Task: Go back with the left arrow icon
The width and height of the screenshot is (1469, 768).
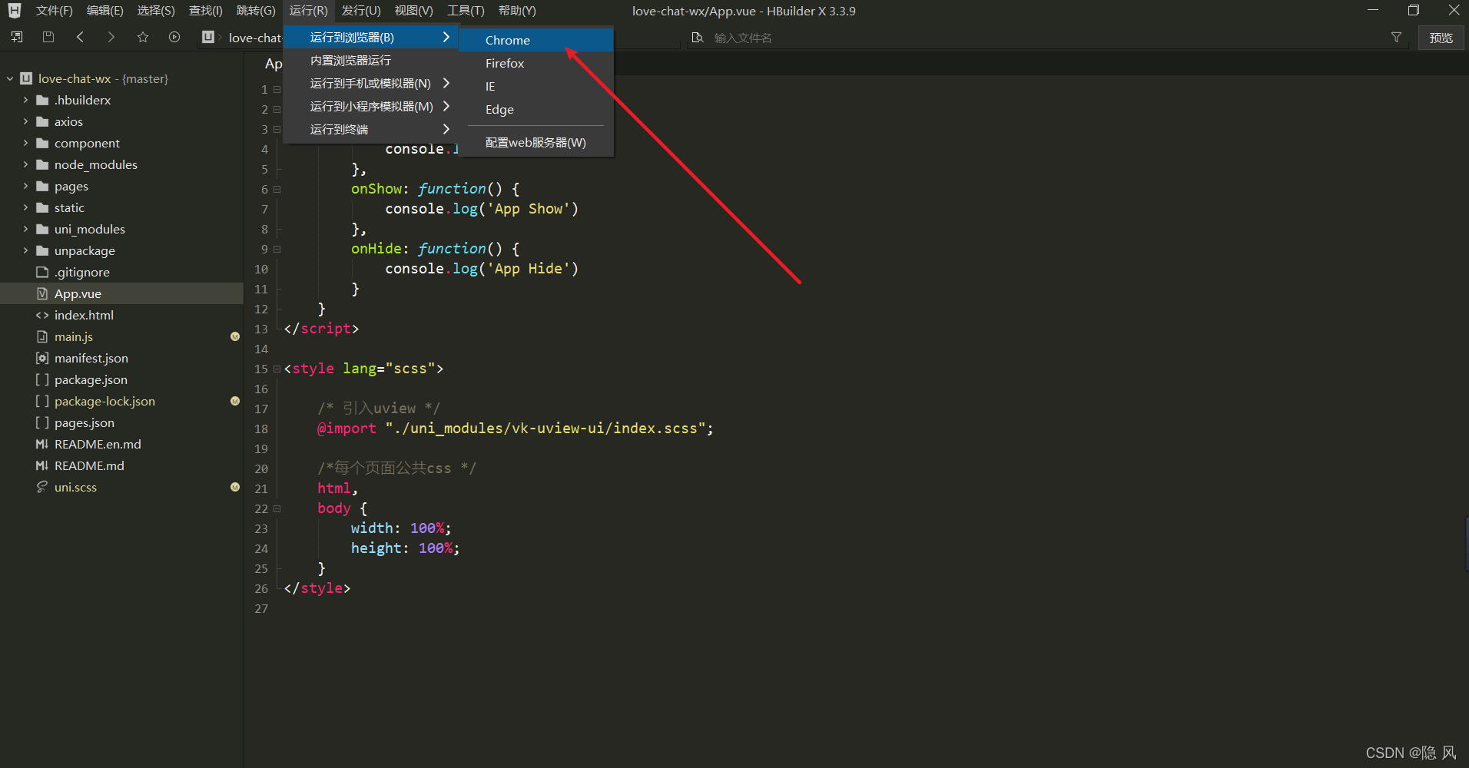Action: click(80, 37)
